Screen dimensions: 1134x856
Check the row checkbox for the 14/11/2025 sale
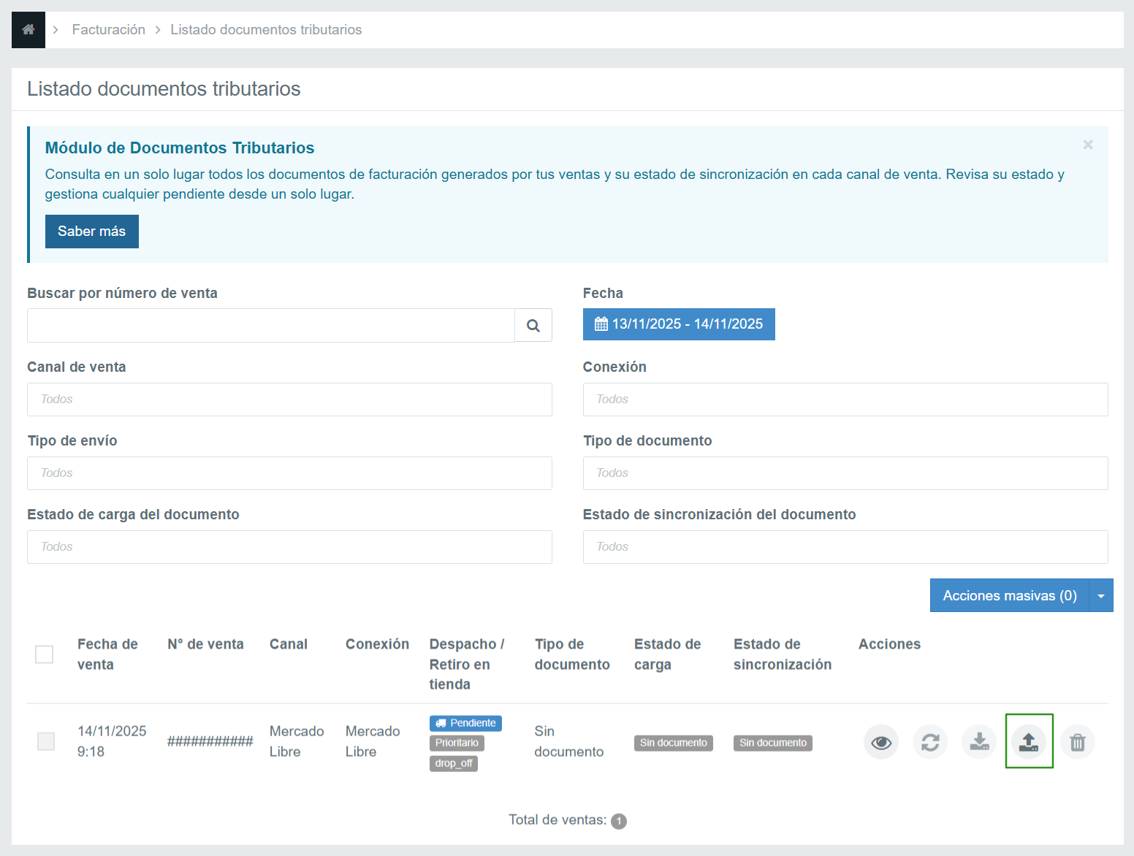tap(46, 741)
